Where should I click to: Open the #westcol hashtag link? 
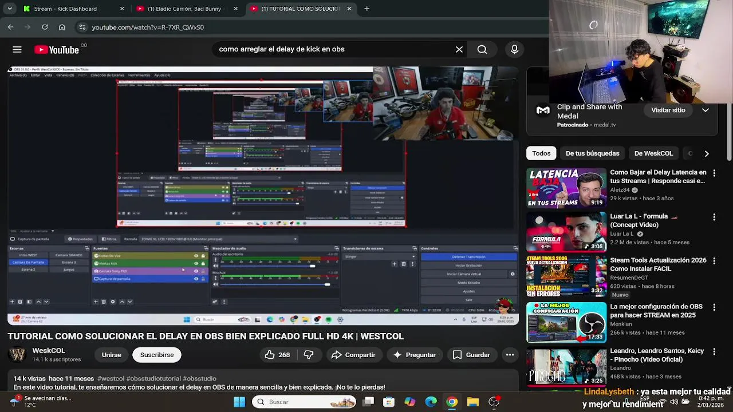111,379
